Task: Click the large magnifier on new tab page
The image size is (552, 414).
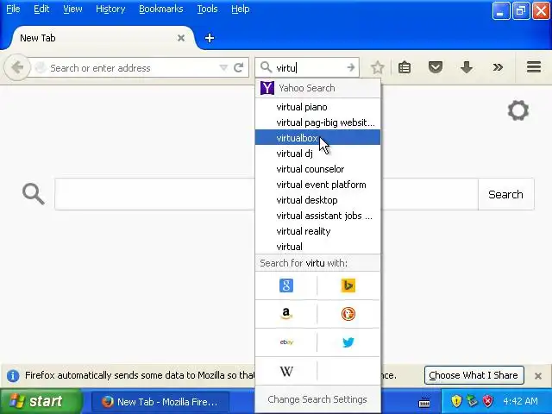Action: pos(34,193)
